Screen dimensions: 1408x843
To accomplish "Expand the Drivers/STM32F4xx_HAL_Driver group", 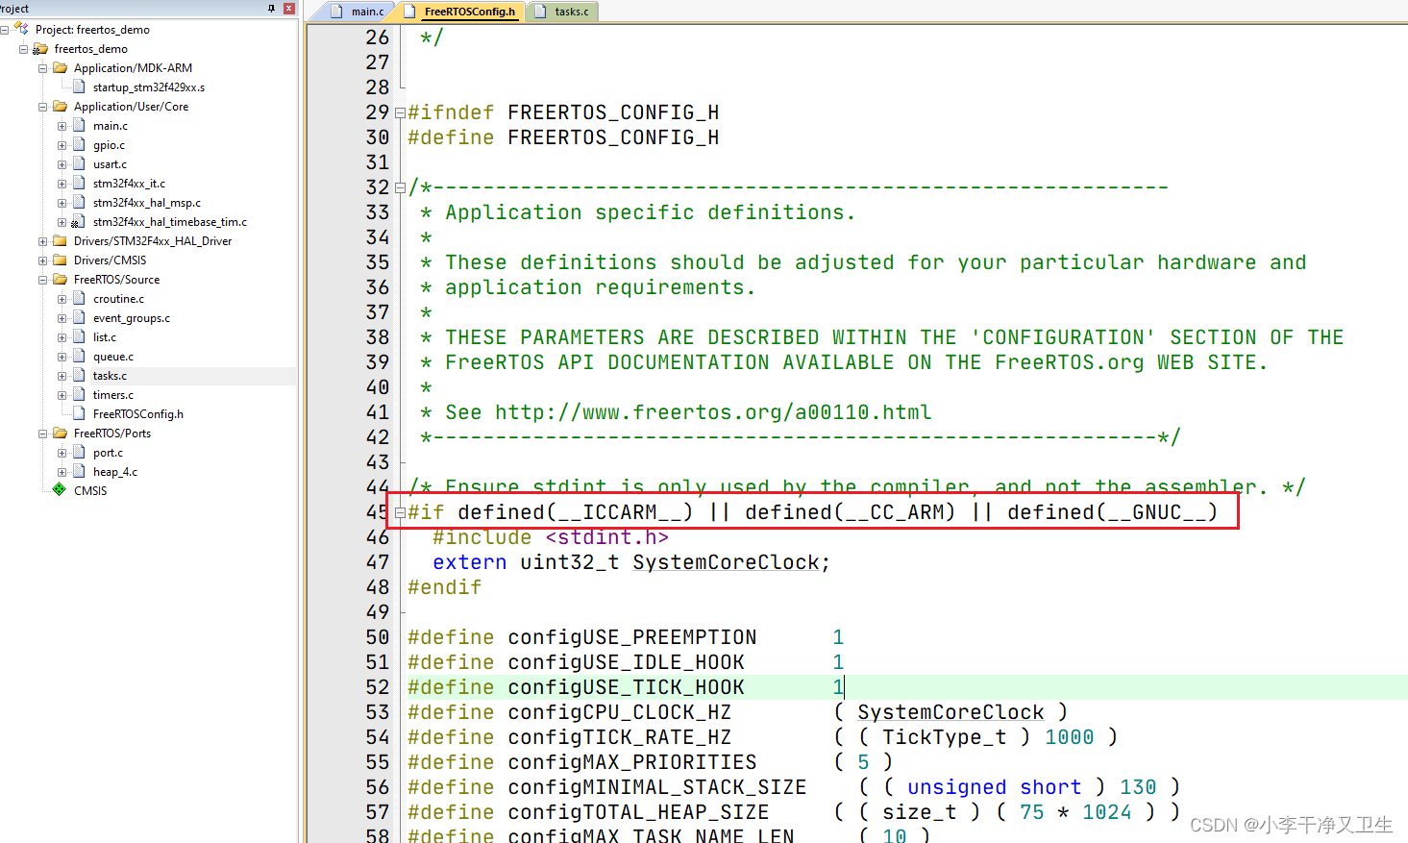I will pos(42,241).
